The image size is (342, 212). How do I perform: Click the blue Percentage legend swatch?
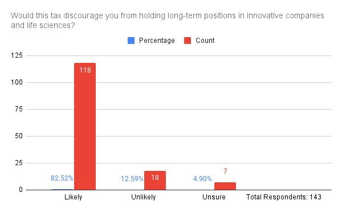click(x=131, y=41)
